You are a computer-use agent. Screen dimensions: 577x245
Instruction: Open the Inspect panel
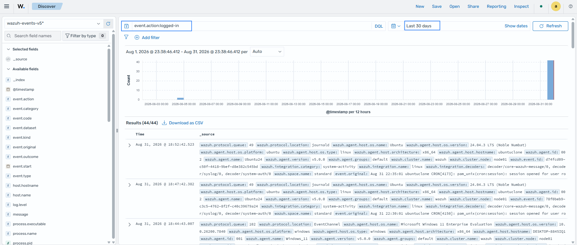pyautogui.click(x=521, y=6)
